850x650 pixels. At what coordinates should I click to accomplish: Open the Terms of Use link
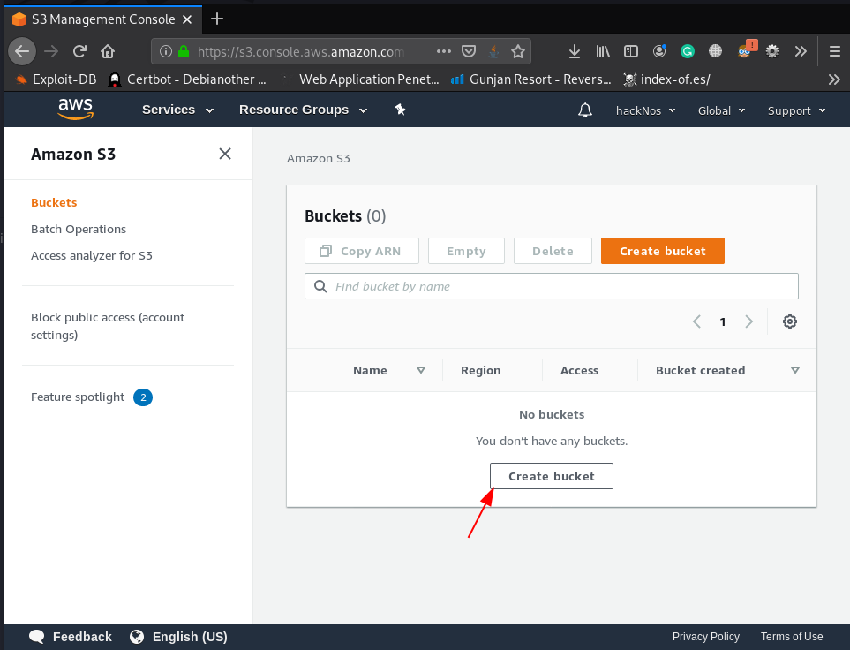(x=792, y=637)
